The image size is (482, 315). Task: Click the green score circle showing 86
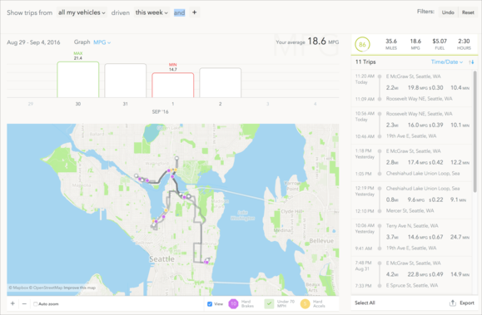(362, 45)
